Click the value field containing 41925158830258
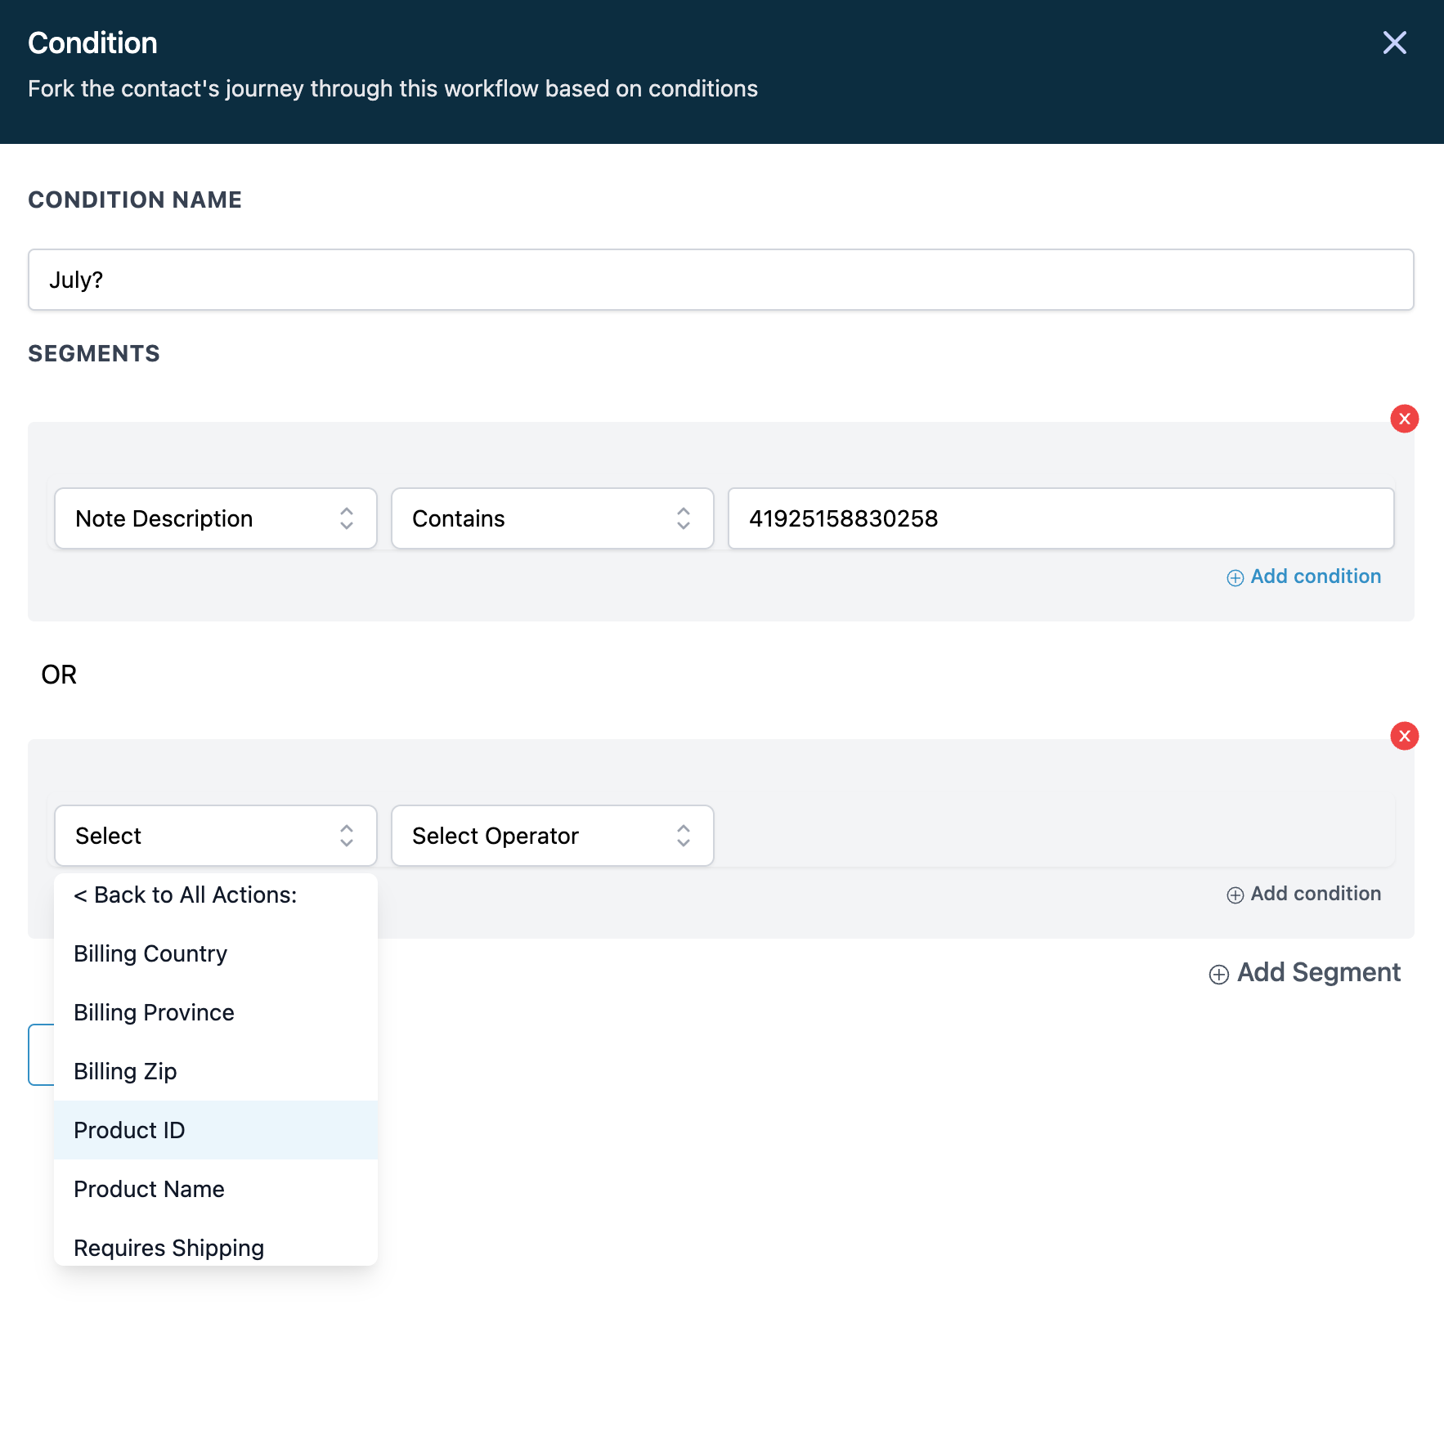The image size is (1444, 1444). click(x=1061, y=518)
